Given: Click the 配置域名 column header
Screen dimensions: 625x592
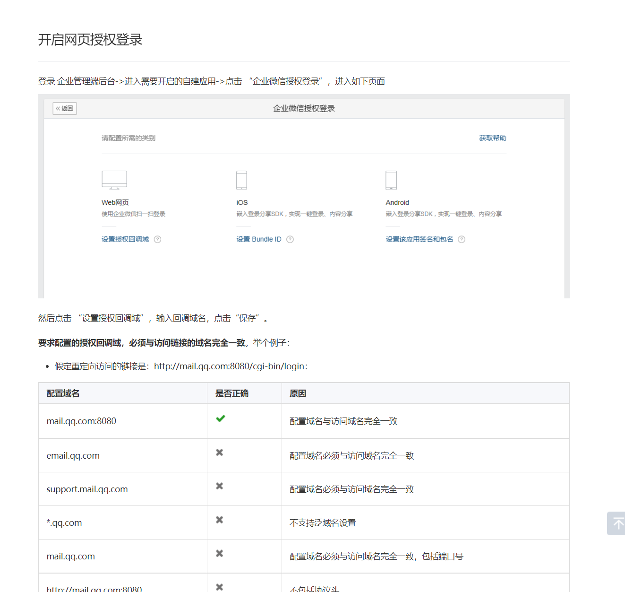Looking at the screenshot, I should point(63,393).
